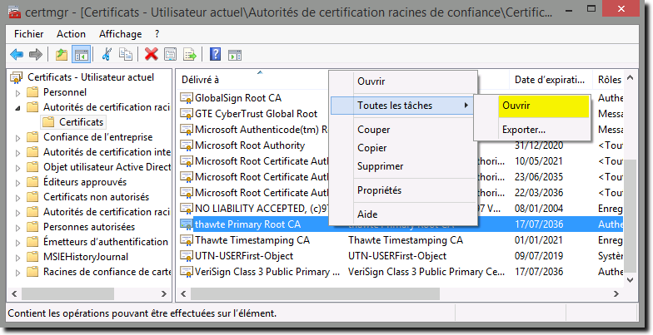Click certificate icon of Microsoft Root Authority

pos(187,145)
